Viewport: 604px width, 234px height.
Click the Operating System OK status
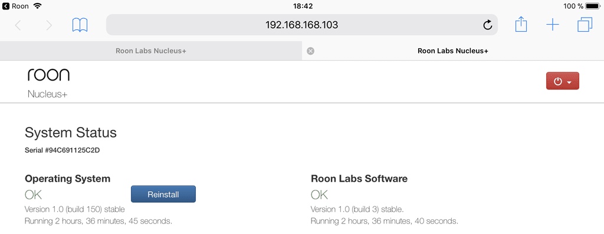[33, 195]
